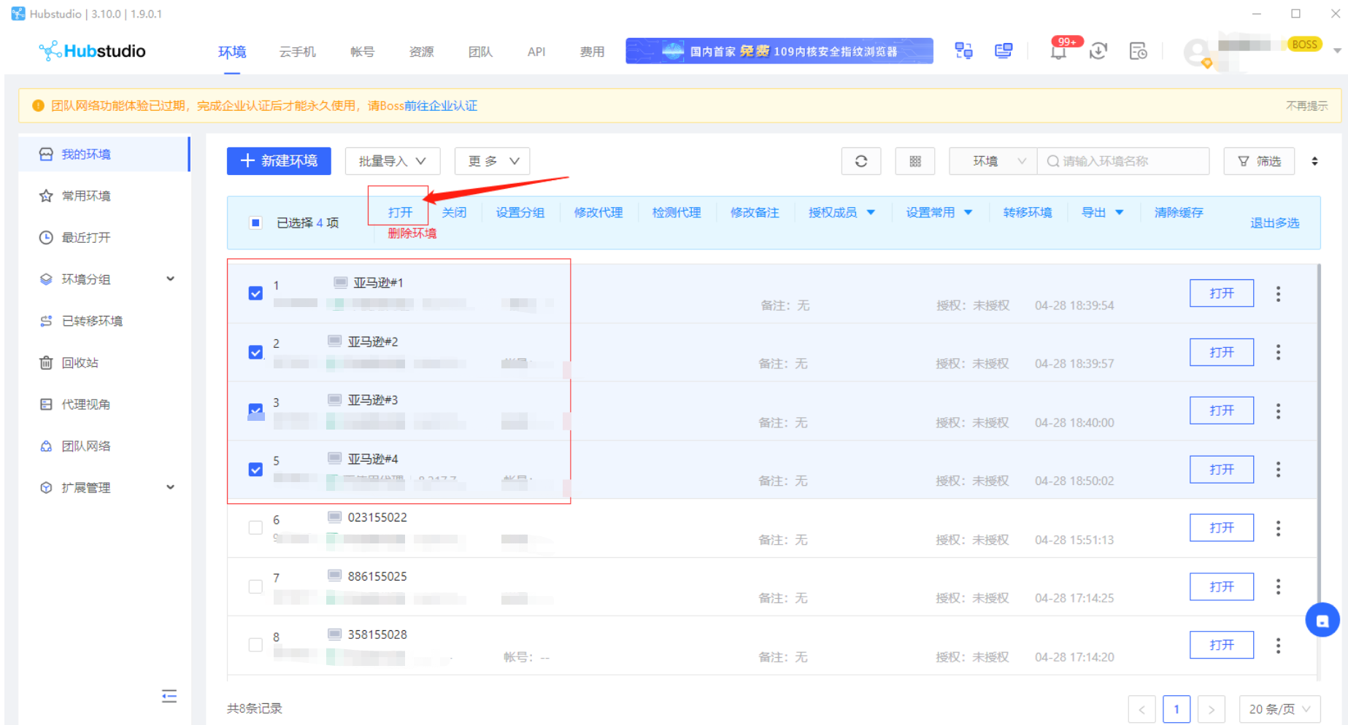Check the 023155022 row checkbox
The width and height of the screenshot is (1348, 725).
coord(255,527)
